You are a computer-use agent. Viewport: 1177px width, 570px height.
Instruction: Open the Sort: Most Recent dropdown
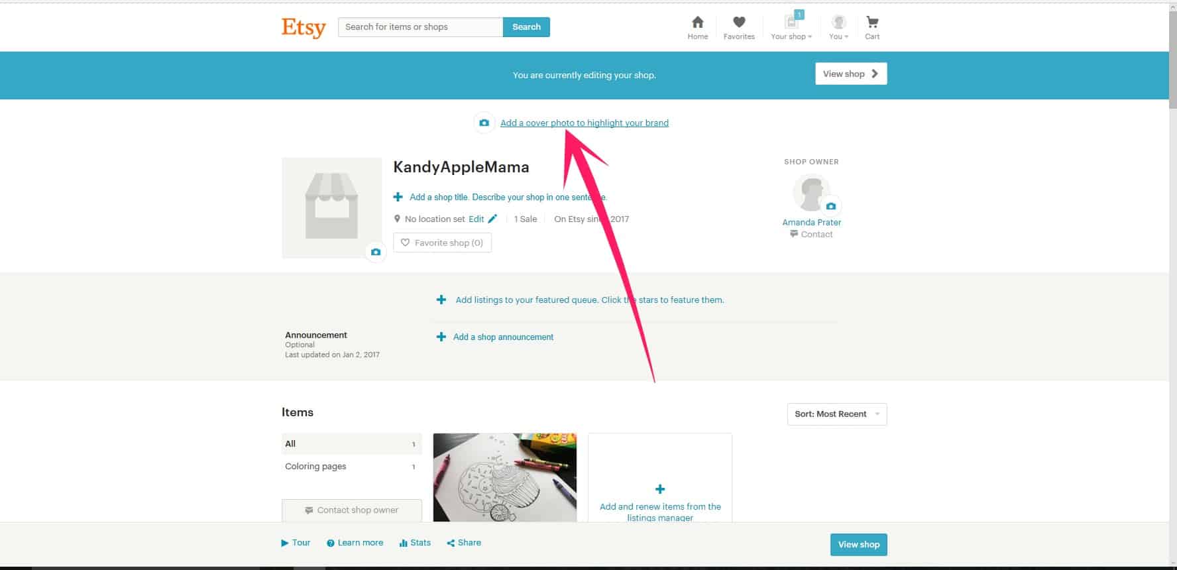(x=837, y=414)
